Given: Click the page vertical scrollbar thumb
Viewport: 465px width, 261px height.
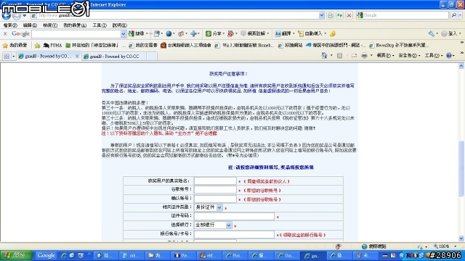Looking at the screenshot, I should (461, 168).
